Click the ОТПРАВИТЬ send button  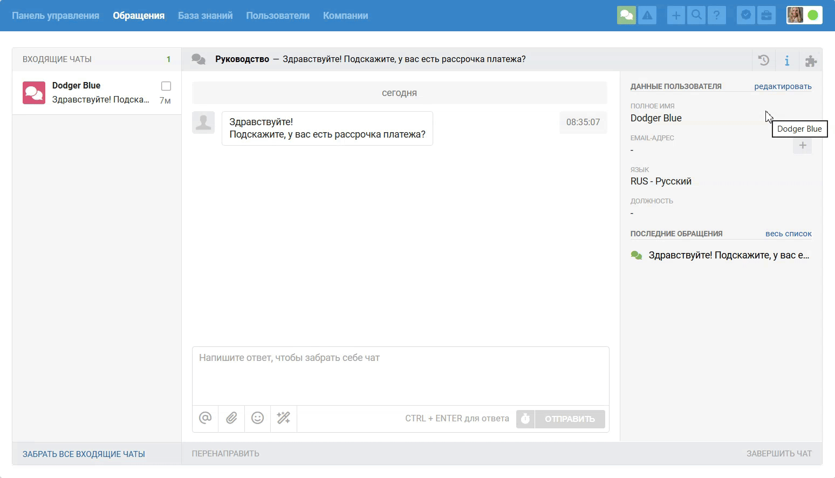tap(570, 419)
